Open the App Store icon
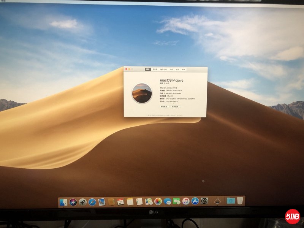304x228 pixels. (x=195, y=201)
